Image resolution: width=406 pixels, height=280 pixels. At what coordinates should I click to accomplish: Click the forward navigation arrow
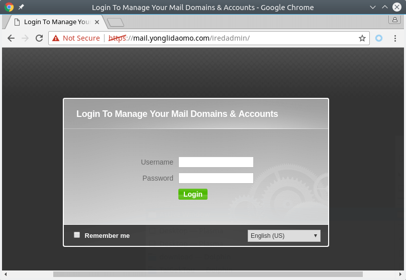(25, 38)
